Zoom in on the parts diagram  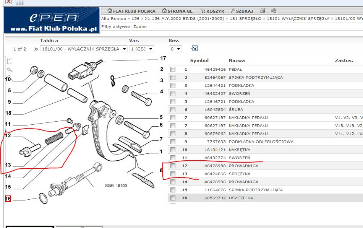pos(10,69)
